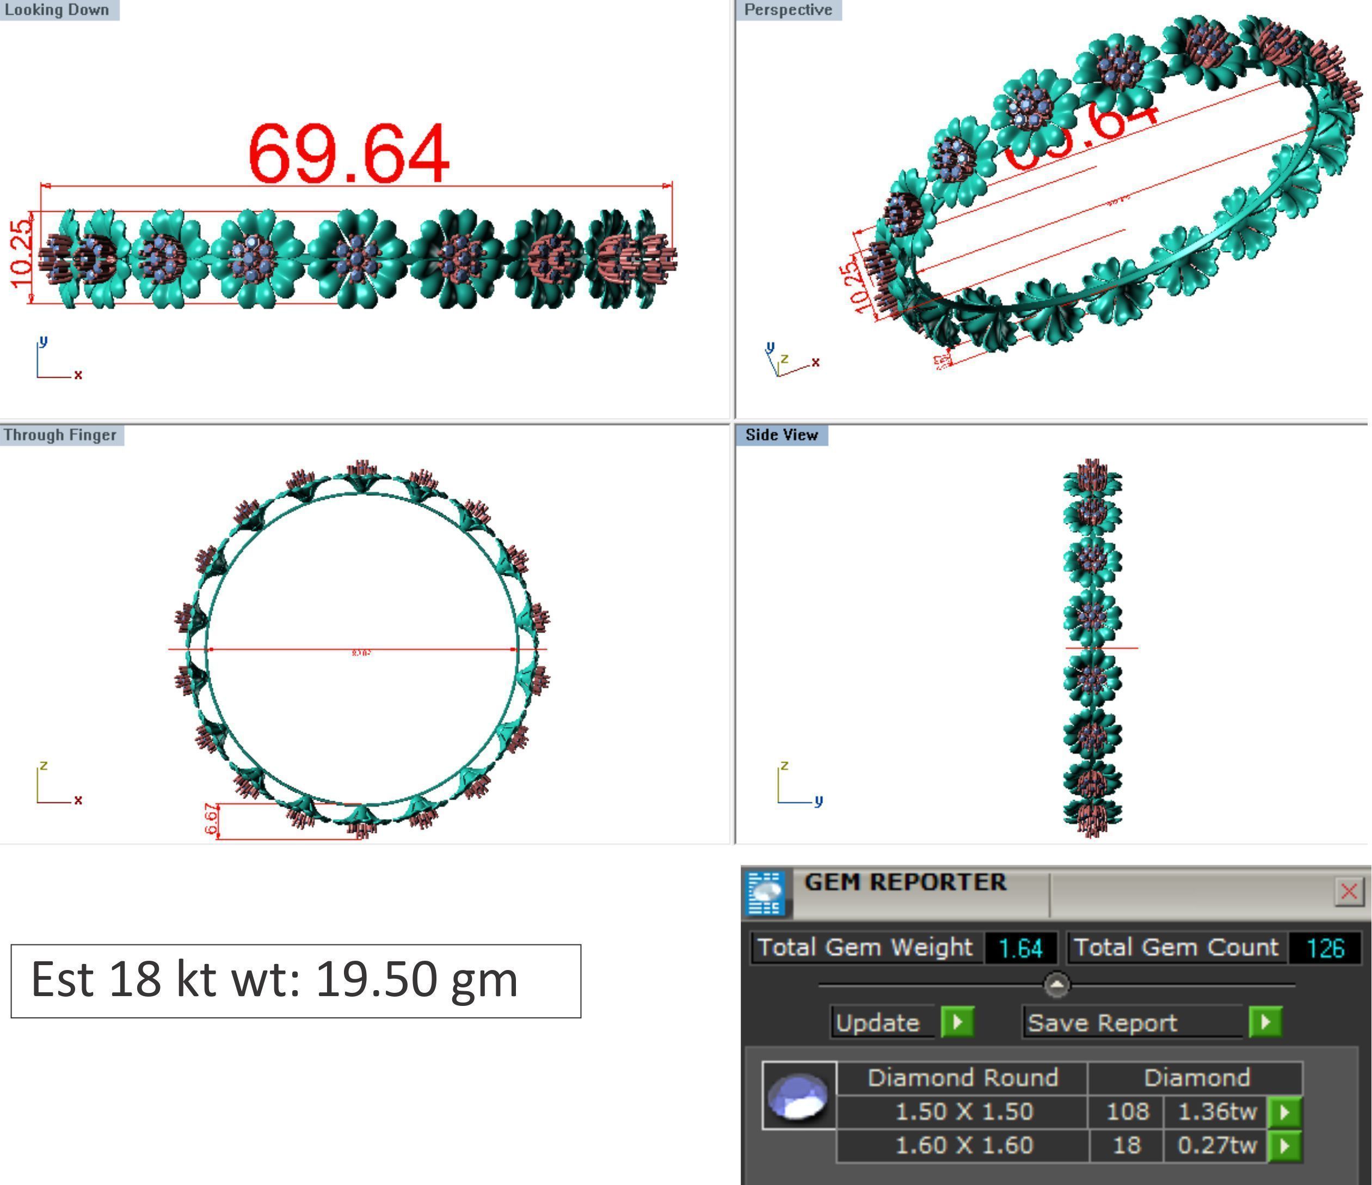The height and width of the screenshot is (1185, 1372).
Task: Click the Save Report button label
Action: pos(1103,1023)
